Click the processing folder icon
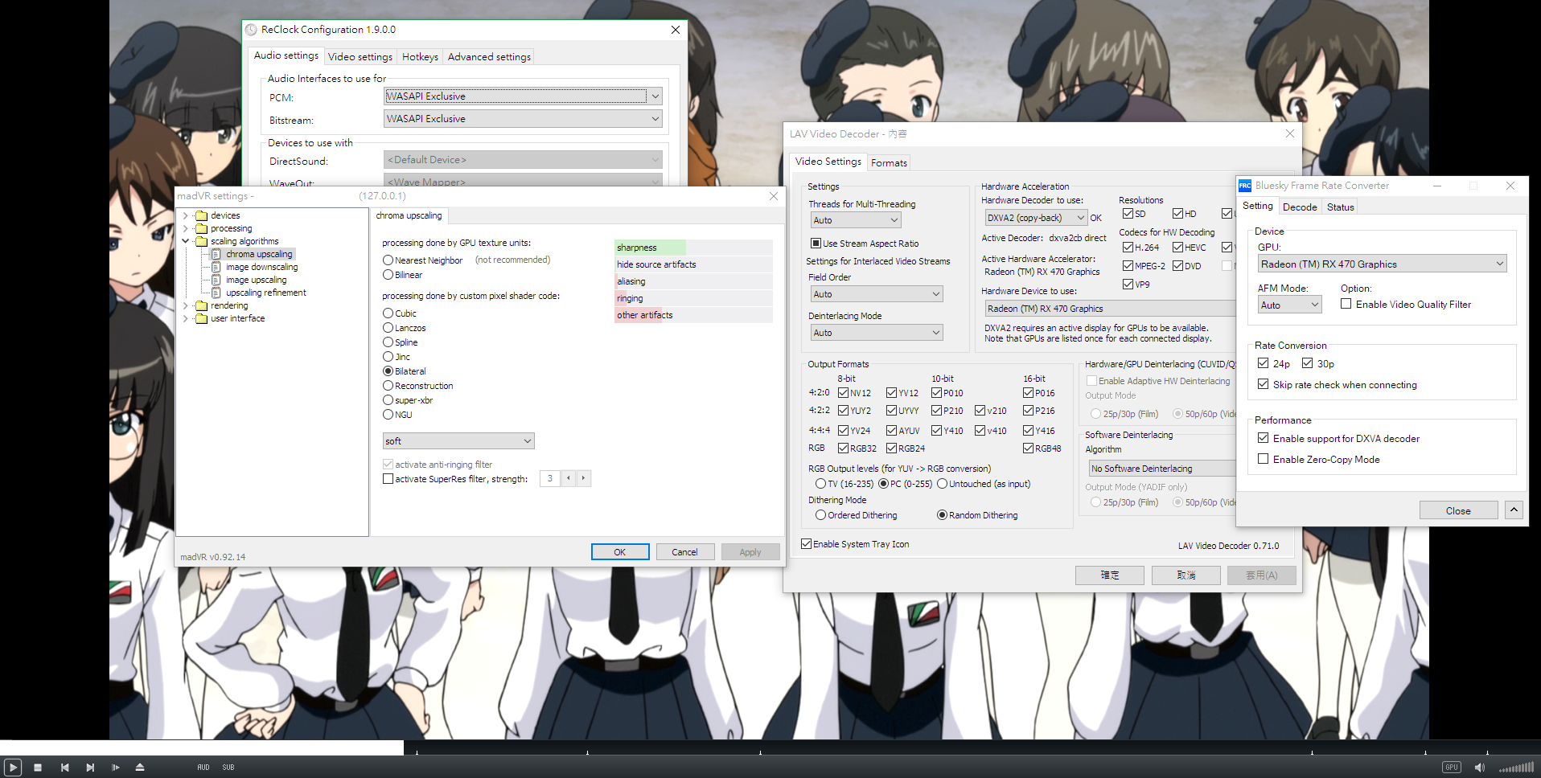Viewport: 1541px width, 778px height. 202,228
